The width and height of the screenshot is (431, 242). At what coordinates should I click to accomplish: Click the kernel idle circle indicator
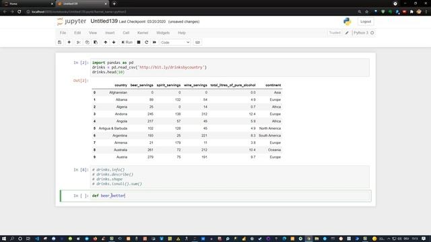(372, 33)
